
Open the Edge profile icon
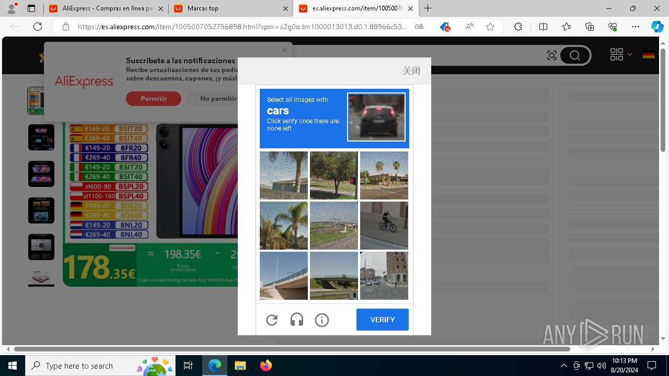tap(11, 8)
